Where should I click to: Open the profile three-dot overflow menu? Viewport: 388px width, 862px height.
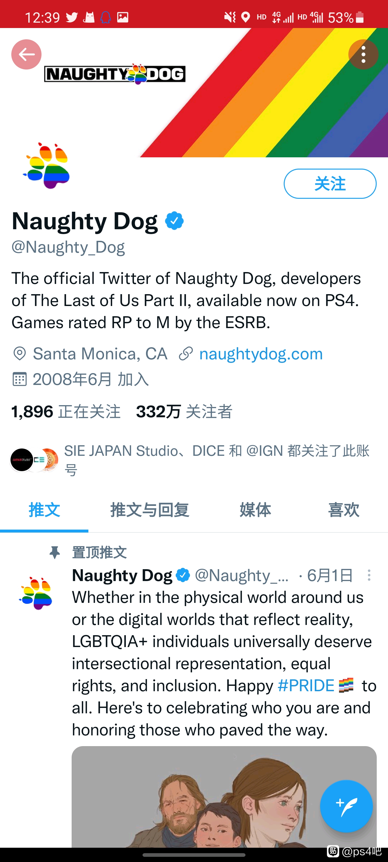tap(363, 54)
